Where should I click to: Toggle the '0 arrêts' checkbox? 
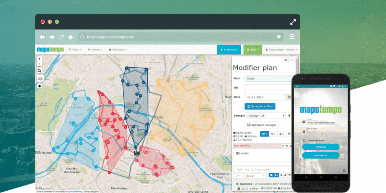(x=238, y=153)
